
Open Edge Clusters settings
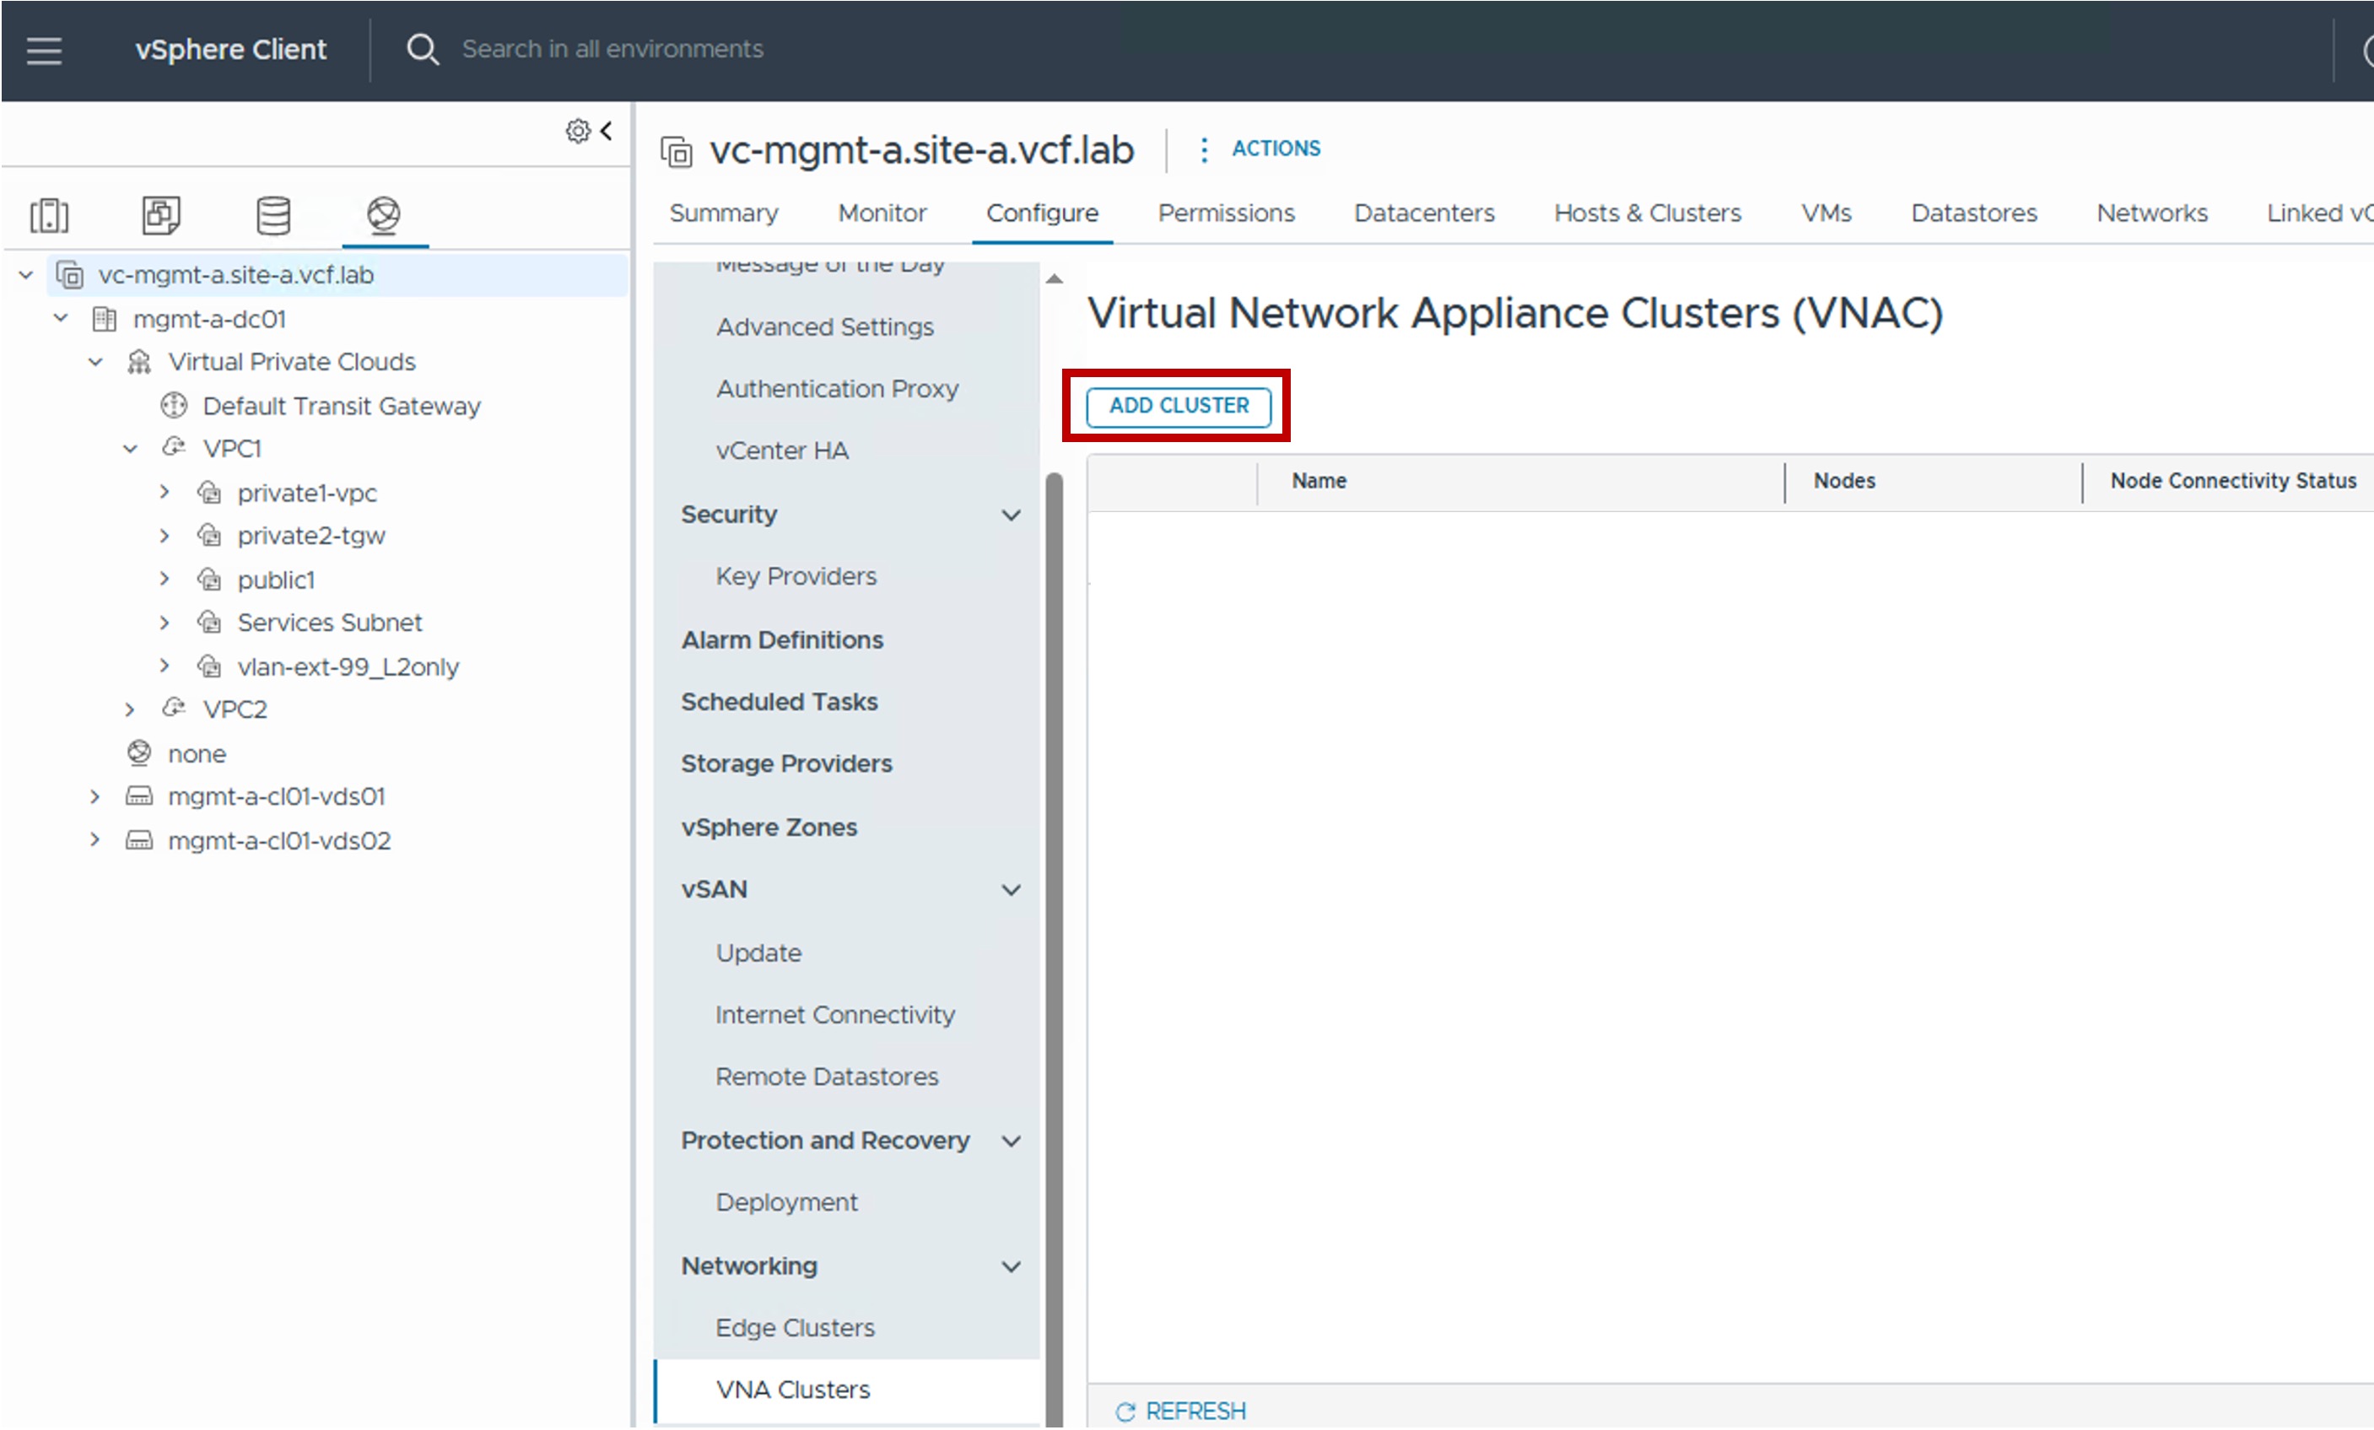pyautogui.click(x=795, y=1328)
